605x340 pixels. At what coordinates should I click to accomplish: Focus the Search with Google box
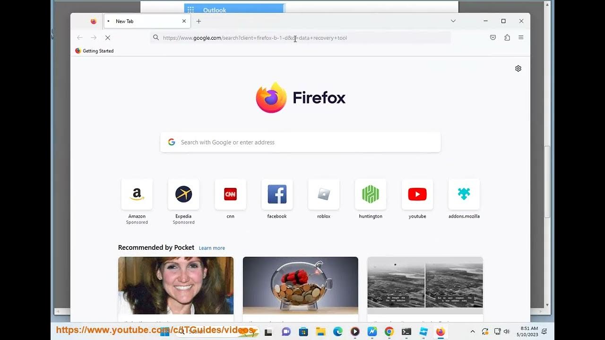301,142
